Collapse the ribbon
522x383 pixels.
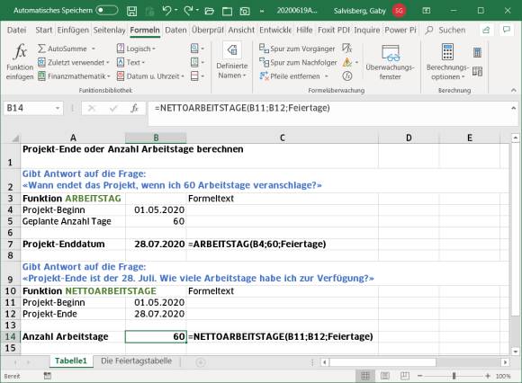[x=514, y=90]
